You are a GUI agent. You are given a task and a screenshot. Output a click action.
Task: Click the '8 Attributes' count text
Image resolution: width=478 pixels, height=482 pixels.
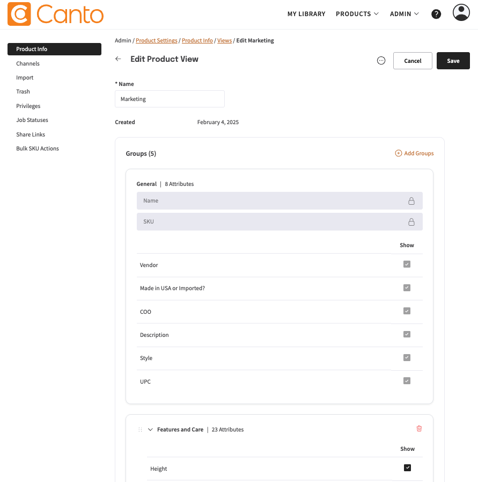[179, 184]
